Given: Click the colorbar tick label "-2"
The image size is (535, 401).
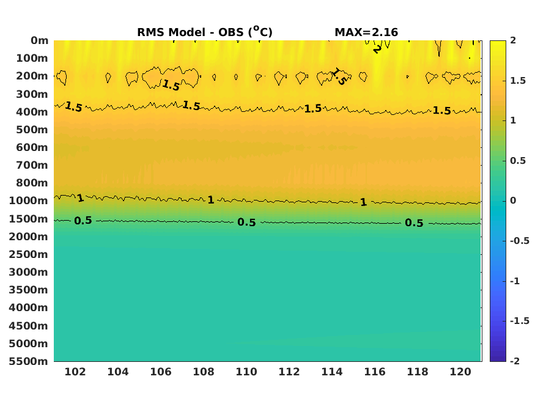Looking at the screenshot, I should pyautogui.click(x=515, y=361).
